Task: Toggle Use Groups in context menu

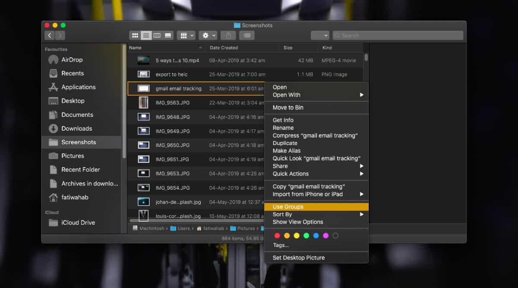Action: 288,207
